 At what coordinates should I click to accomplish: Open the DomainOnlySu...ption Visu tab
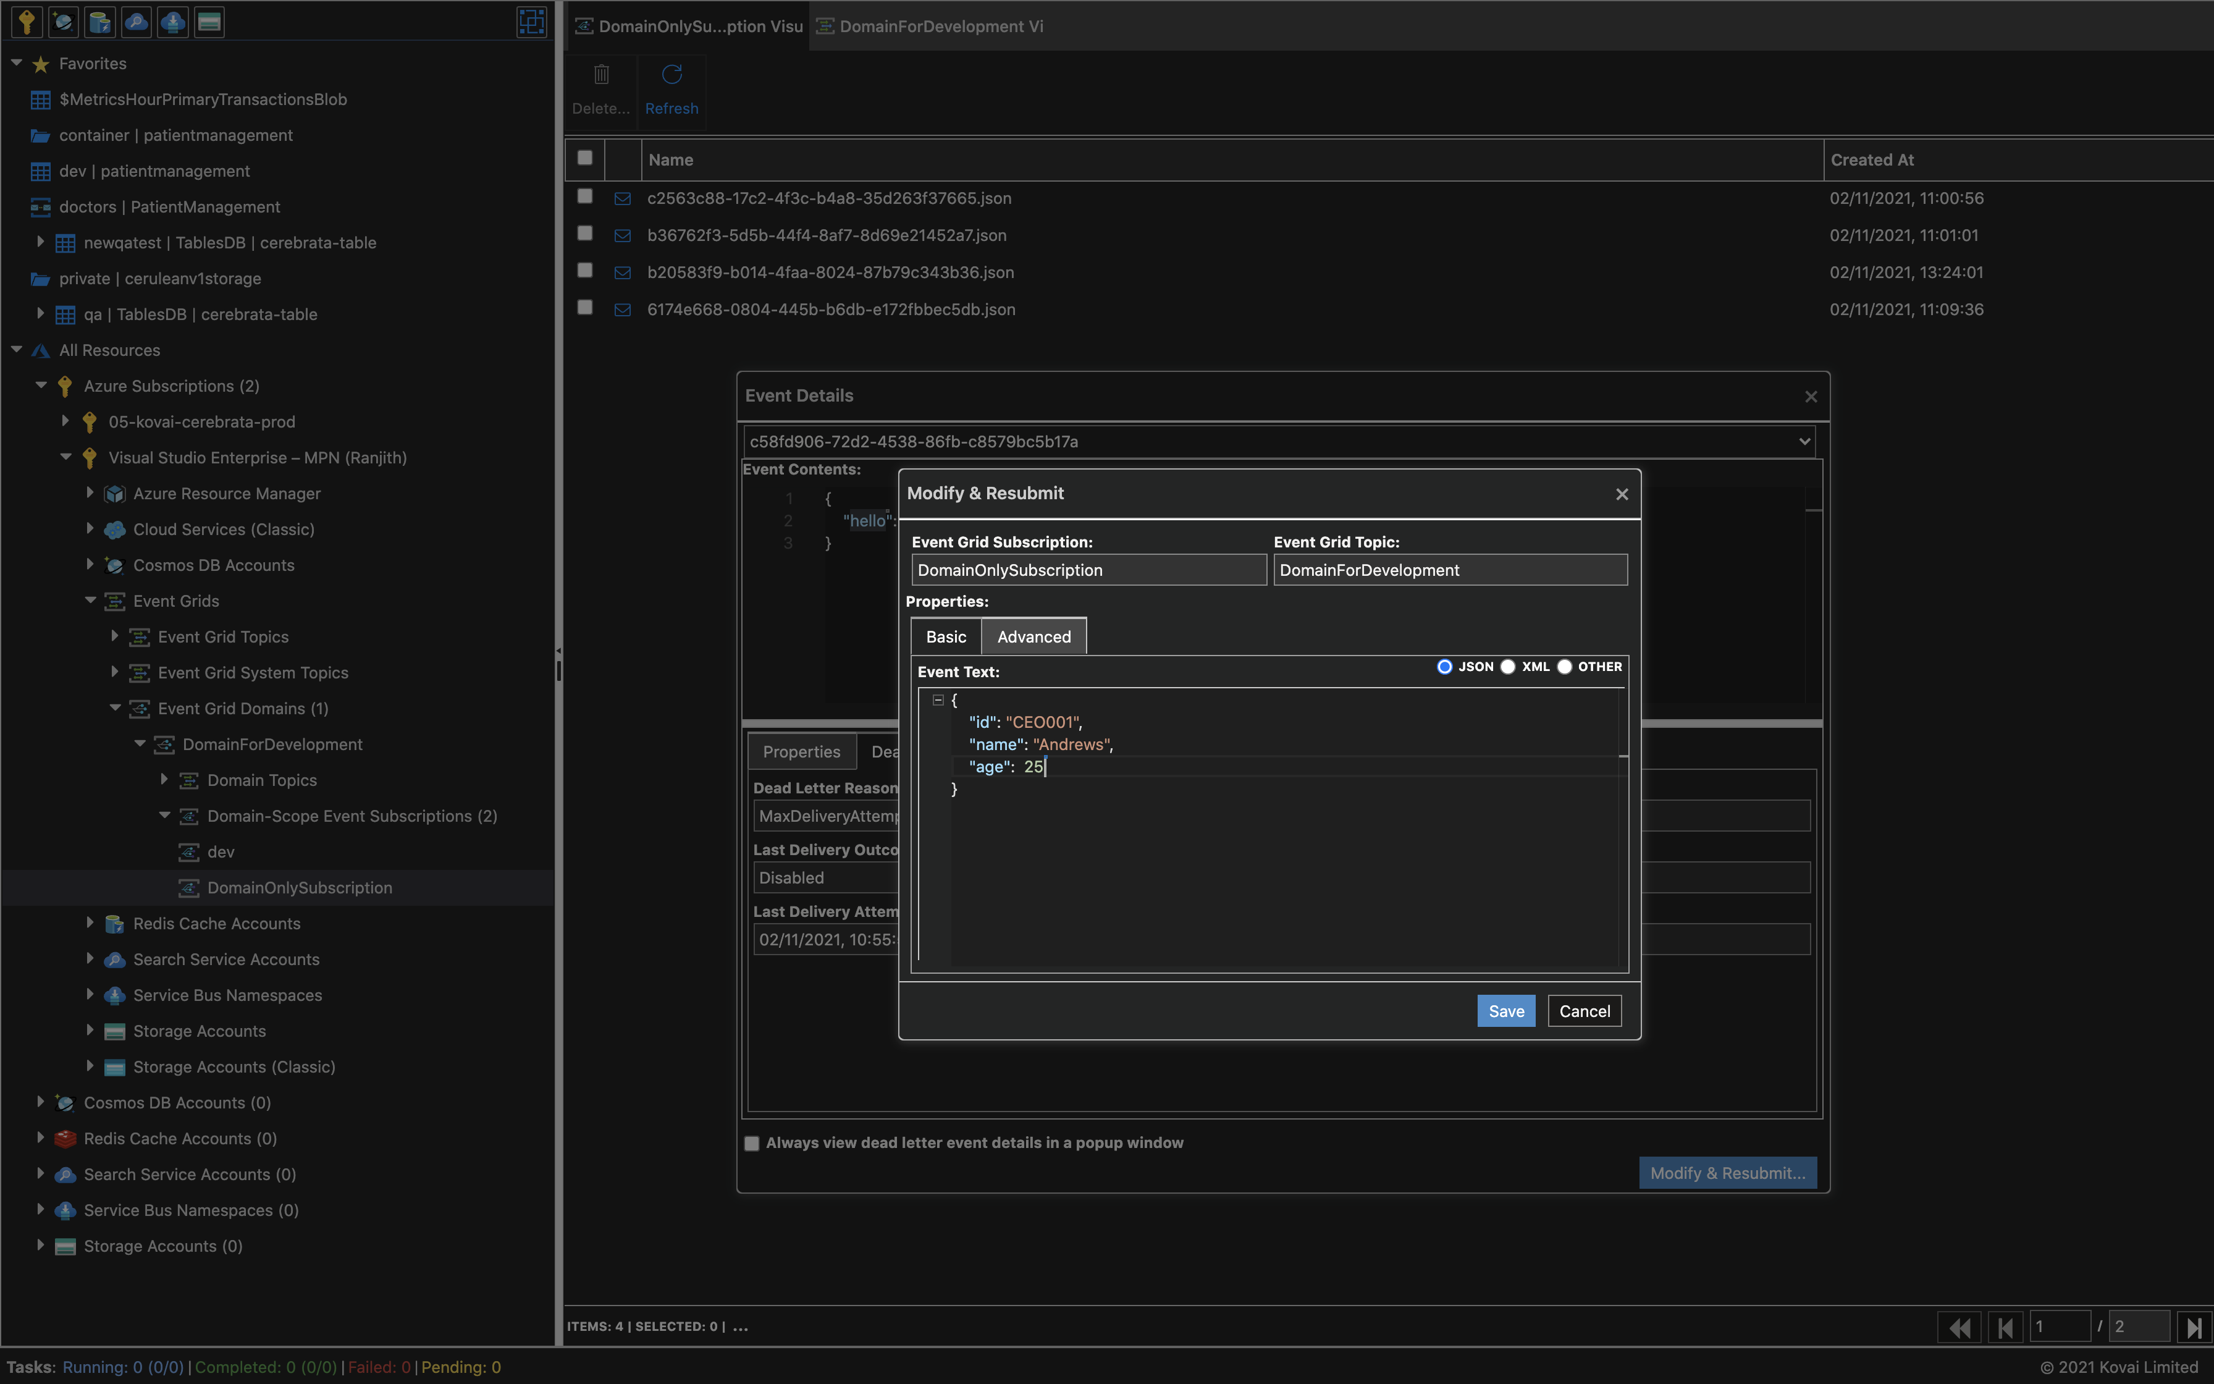pyautogui.click(x=689, y=27)
